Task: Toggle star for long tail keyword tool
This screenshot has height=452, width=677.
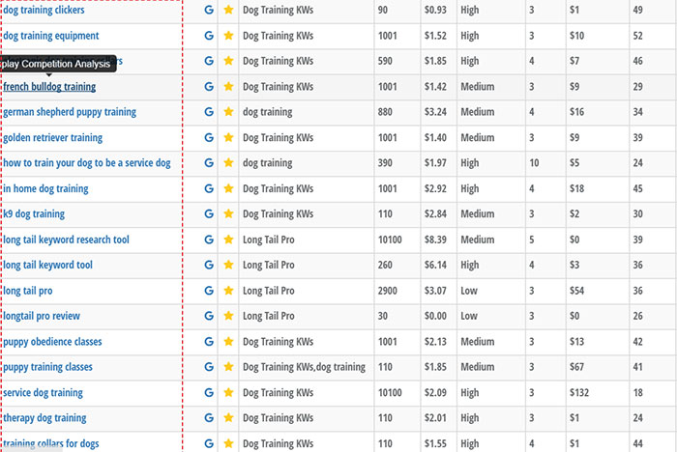Action: (229, 266)
